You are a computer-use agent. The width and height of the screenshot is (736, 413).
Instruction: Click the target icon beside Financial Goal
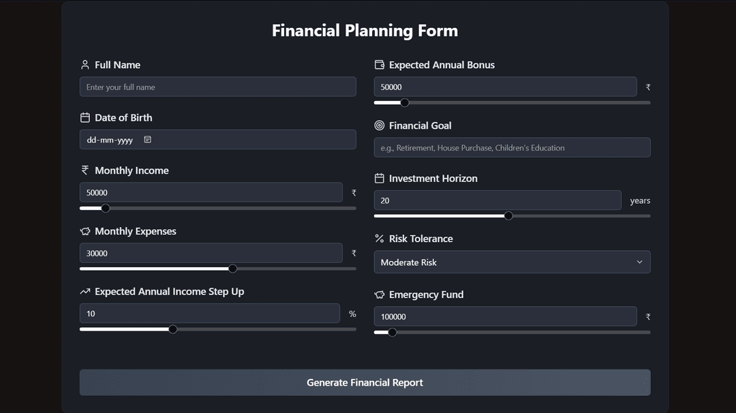point(380,125)
